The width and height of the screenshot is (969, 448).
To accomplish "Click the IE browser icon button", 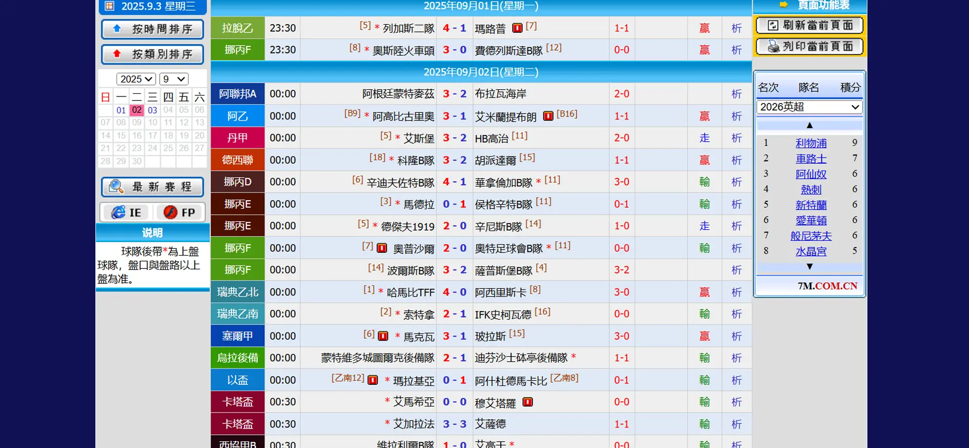I will pyautogui.click(x=126, y=212).
